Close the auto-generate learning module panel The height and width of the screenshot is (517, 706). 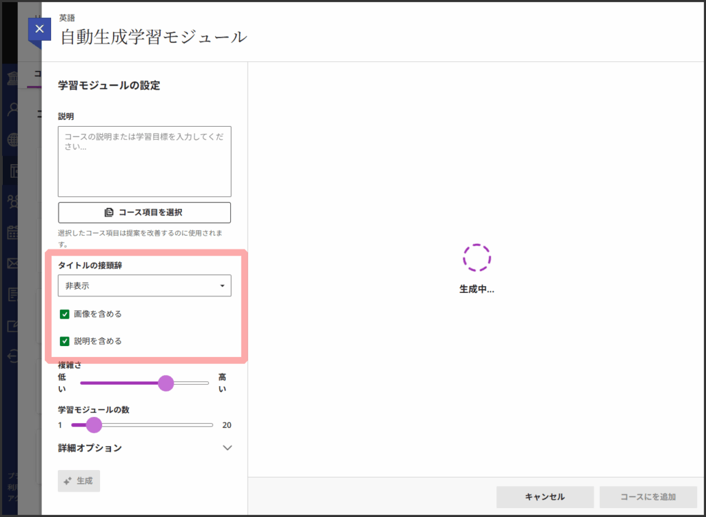39,29
